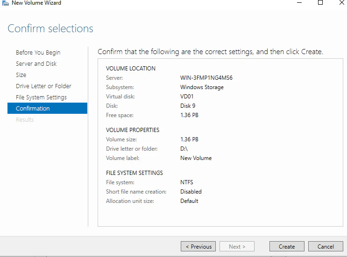Click the D:\ drive letter value

(184, 149)
